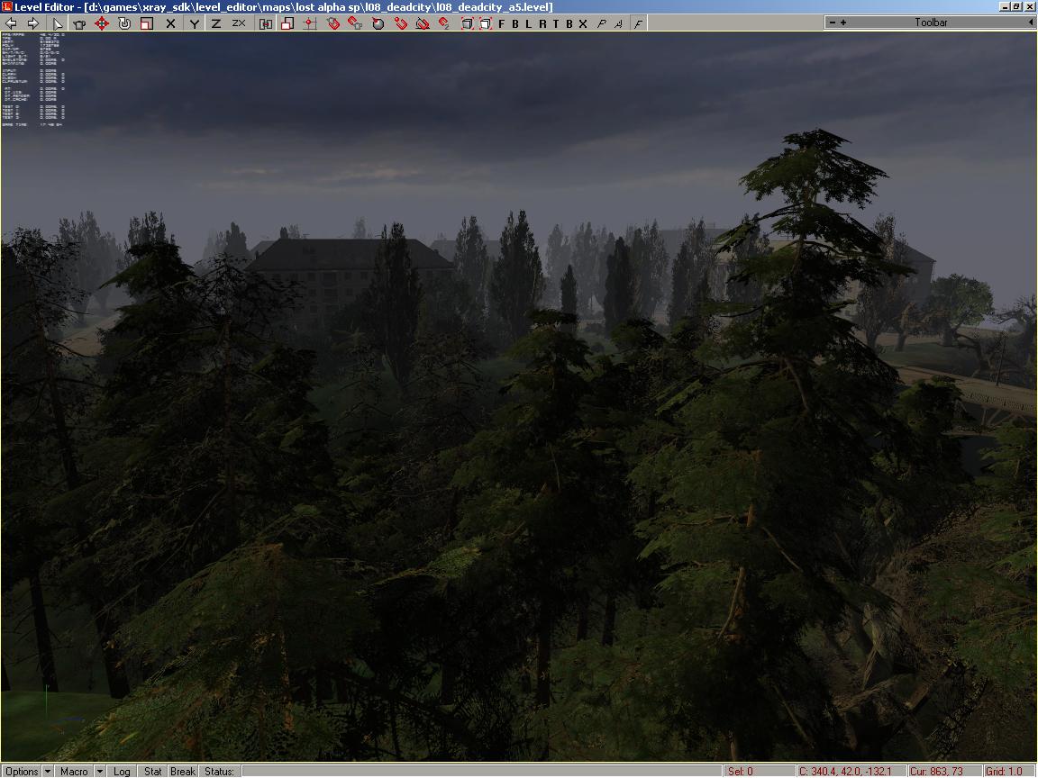Click the Undo left arrow icon
Viewport: 1038px width, 778px height.
(11, 23)
